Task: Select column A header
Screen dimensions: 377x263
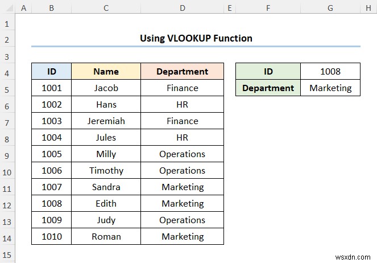Action: (x=23, y=8)
